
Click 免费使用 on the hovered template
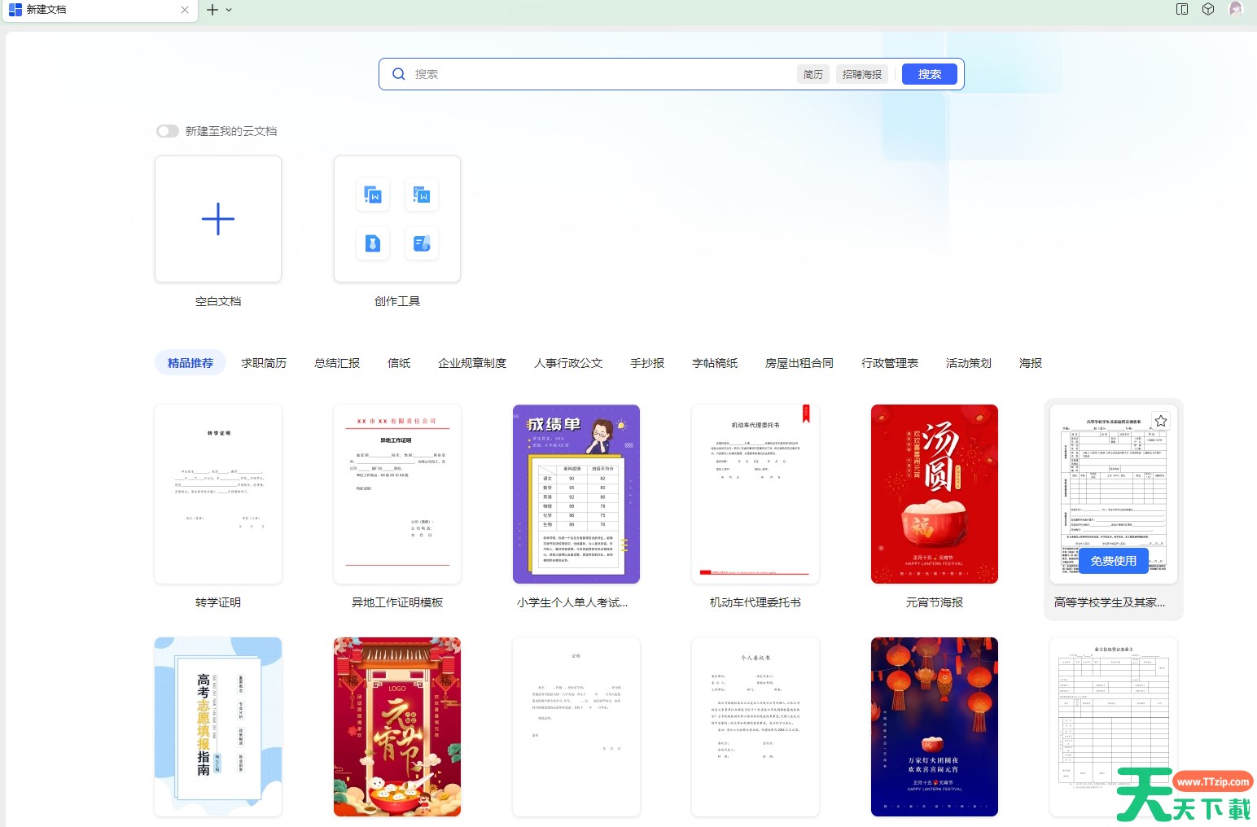coord(1114,561)
